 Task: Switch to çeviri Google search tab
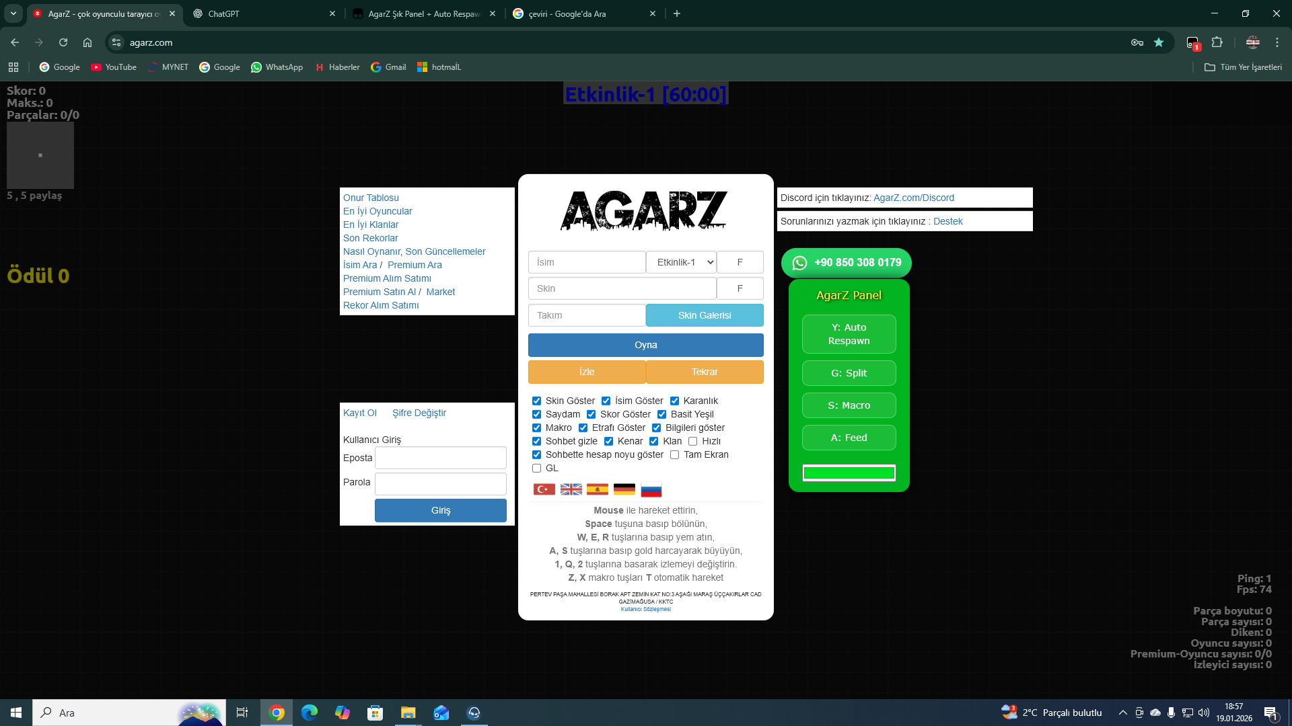point(584,13)
